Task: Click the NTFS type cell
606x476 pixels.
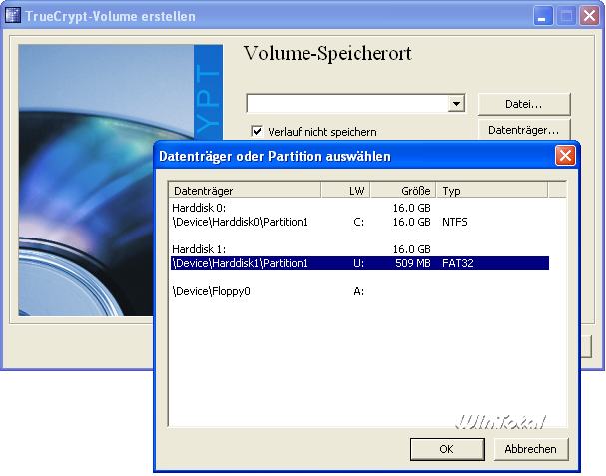Action: 455,222
